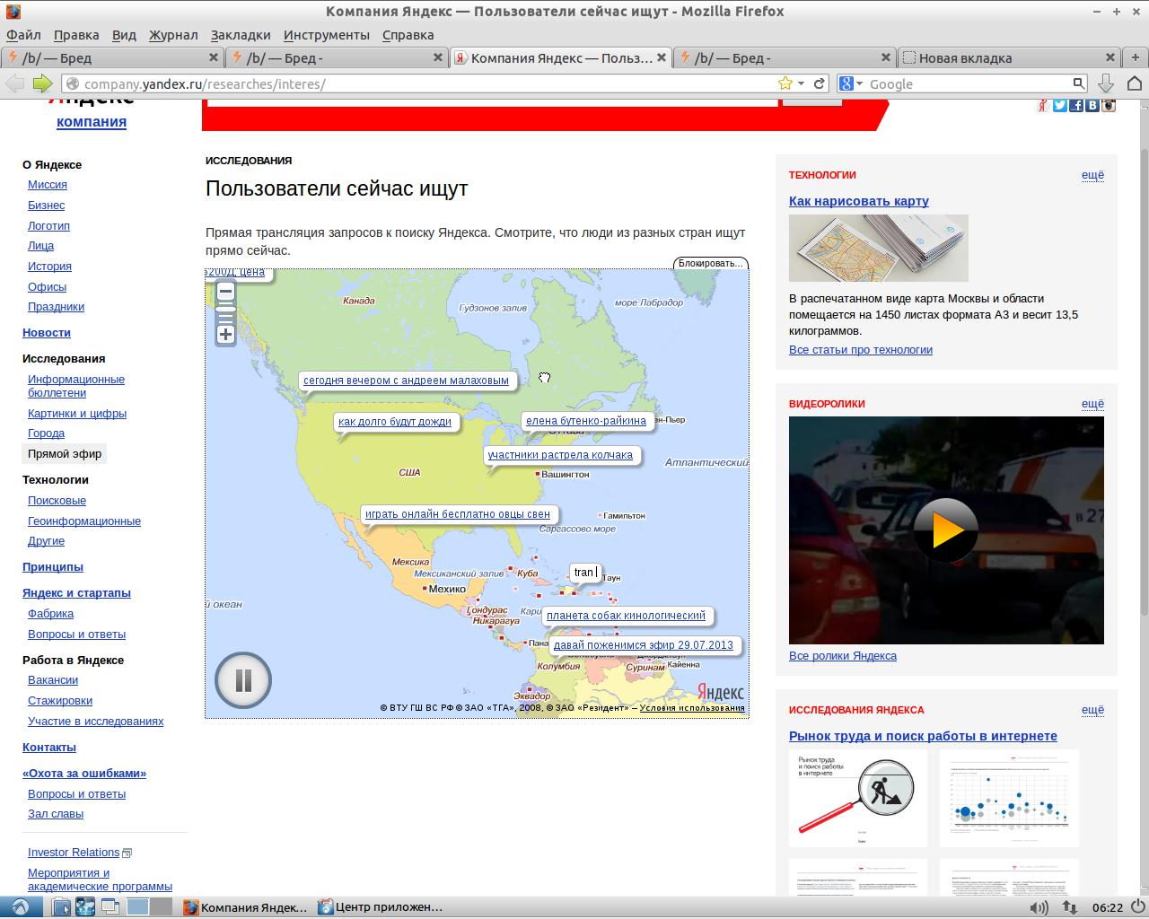This screenshot has height=919, width=1149.
Task: Open Yandex VKontakte page icon
Action: [1092, 105]
